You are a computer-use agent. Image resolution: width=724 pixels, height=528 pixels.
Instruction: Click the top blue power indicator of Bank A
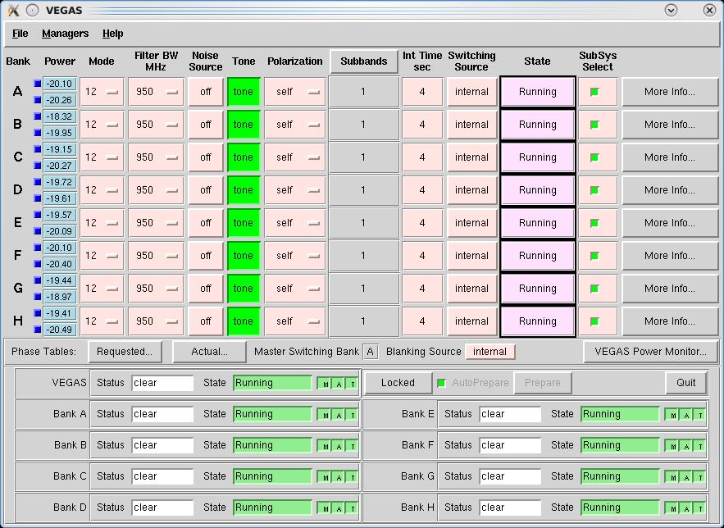pos(38,84)
